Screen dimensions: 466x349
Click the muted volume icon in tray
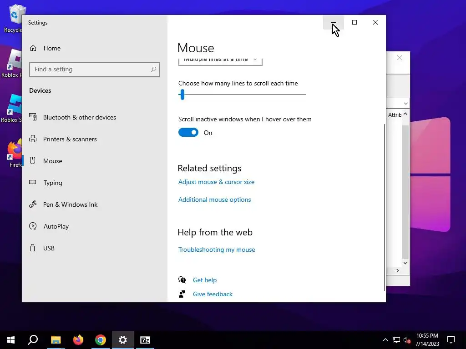407,340
